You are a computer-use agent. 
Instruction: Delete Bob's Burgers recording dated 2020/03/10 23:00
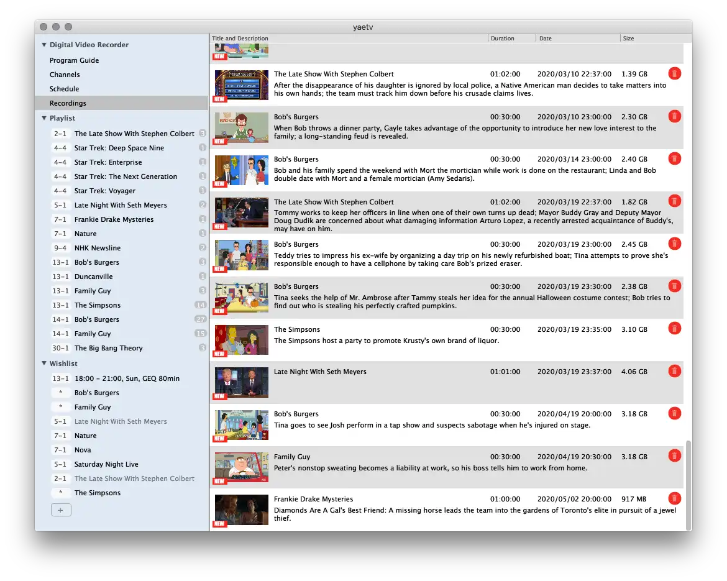pyautogui.click(x=675, y=116)
